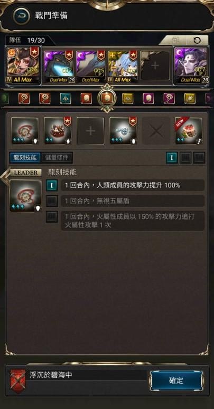Tap the leader card with brown-haired character

coord(23,65)
